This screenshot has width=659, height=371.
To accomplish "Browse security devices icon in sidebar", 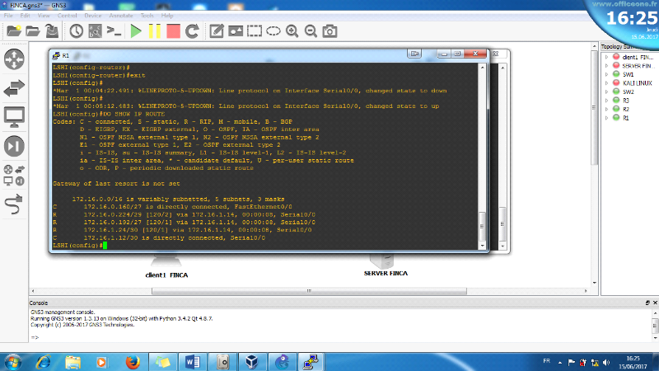I will click(14, 147).
